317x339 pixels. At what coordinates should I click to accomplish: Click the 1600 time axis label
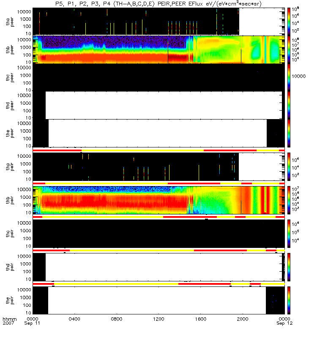point(200,319)
